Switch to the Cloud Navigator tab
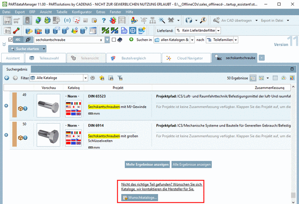This screenshot has width=299, height=204. click(x=186, y=58)
